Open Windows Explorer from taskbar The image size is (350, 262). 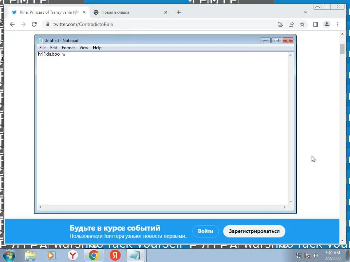tap(30, 255)
